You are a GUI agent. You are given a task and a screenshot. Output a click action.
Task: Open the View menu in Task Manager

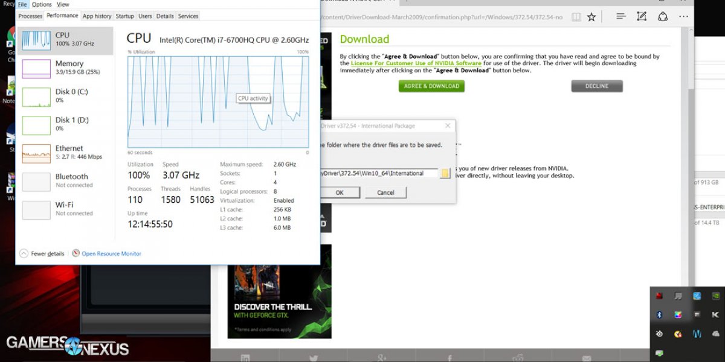[x=62, y=4]
